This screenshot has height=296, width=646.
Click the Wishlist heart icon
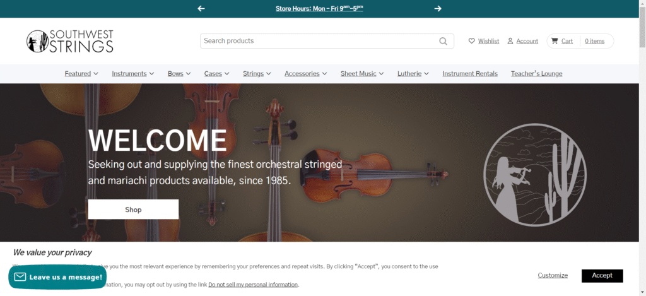click(x=472, y=41)
